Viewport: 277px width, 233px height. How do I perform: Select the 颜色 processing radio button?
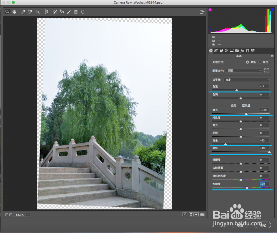[248, 62]
